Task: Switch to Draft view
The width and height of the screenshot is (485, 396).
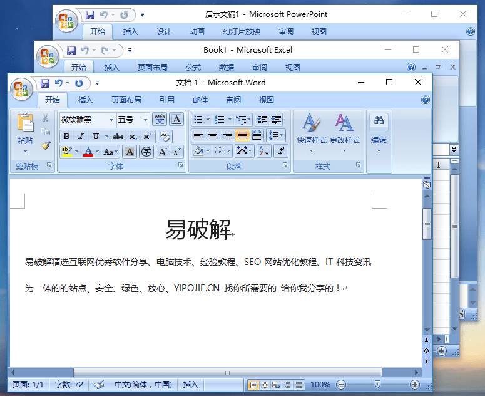Action: point(299,385)
